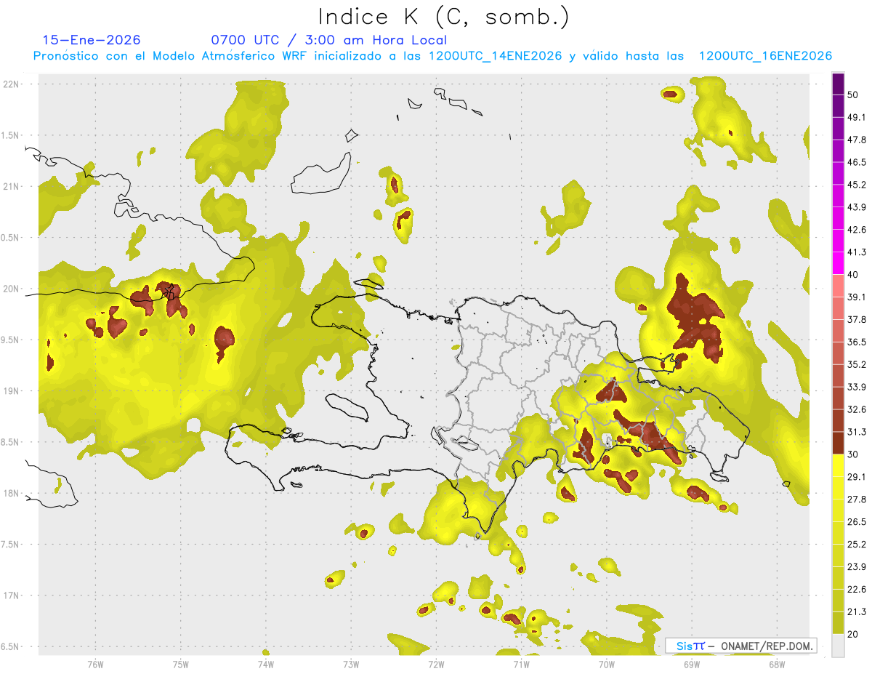Click the bright yellow band between the 29.1 and 30 labels
The image size is (872, 674).
click(x=838, y=465)
